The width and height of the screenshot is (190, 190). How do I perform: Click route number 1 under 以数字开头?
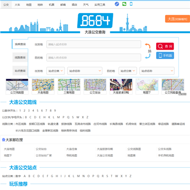point(20,111)
